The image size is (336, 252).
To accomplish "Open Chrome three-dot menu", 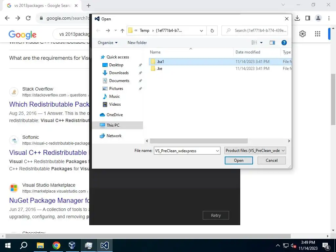I will coord(329,18).
